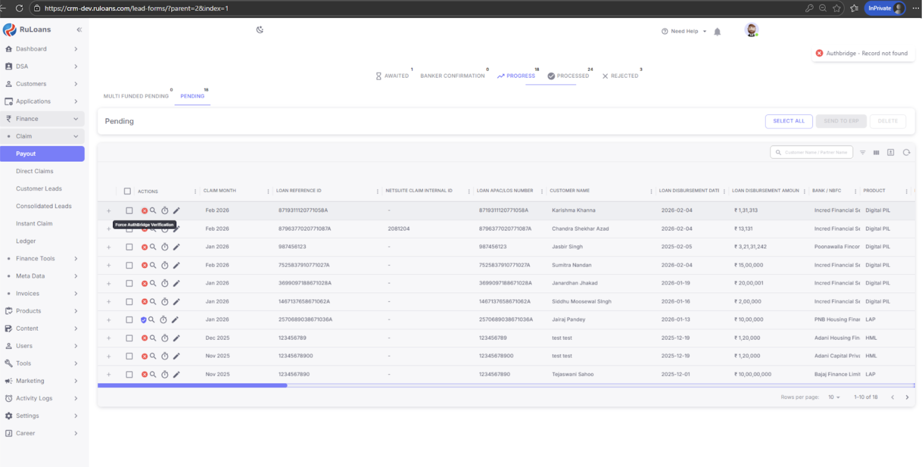
Task: Switch to the Multi Funded Pending tab
Action: point(136,96)
